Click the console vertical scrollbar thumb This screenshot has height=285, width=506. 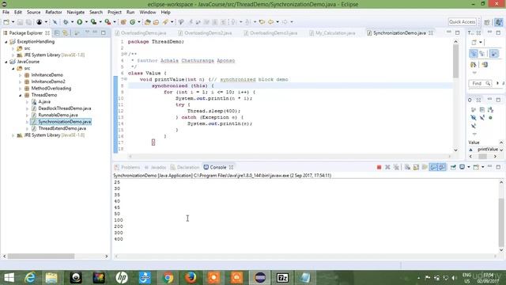coord(500,222)
